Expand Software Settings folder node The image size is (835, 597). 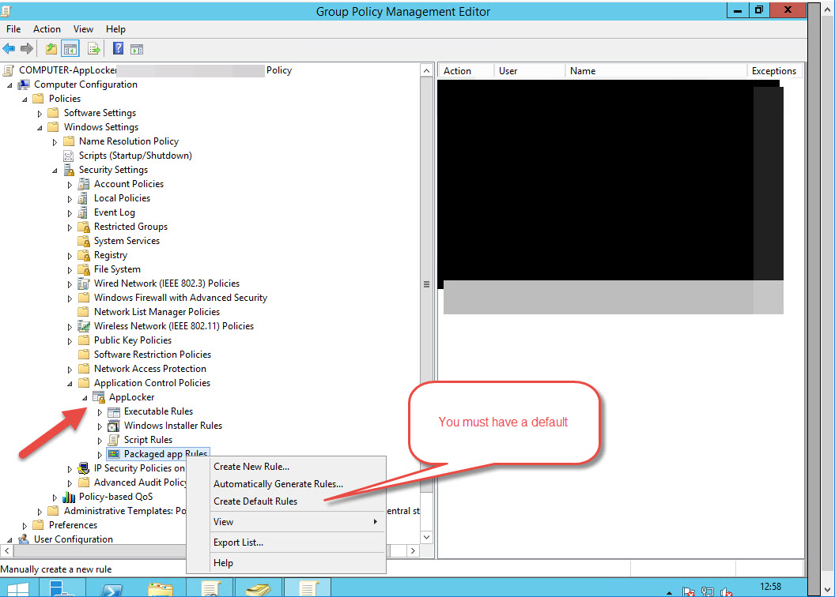(x=40, y=113)
